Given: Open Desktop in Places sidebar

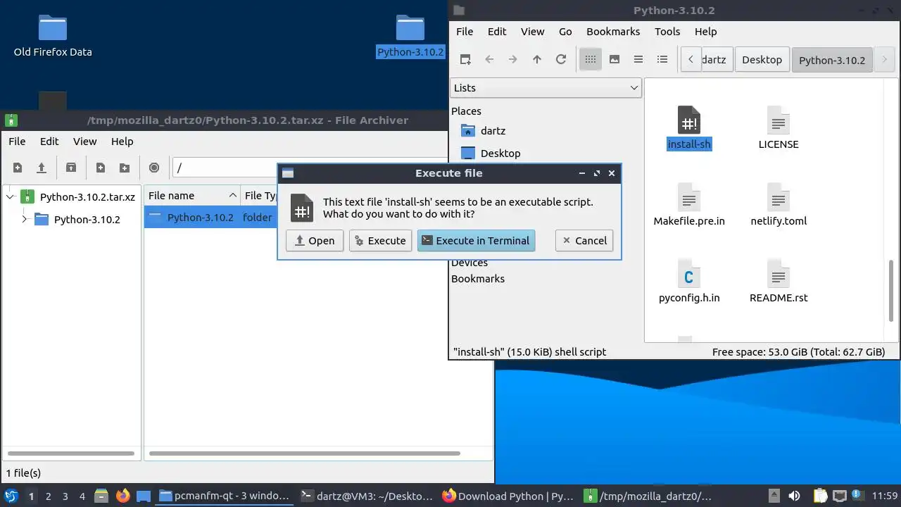Looking at the screenshot, I should (x=500, y=154).
